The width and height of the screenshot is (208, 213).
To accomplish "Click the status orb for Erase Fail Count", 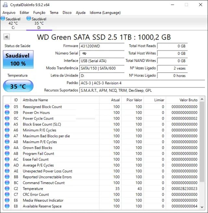I will pos(7,159).
